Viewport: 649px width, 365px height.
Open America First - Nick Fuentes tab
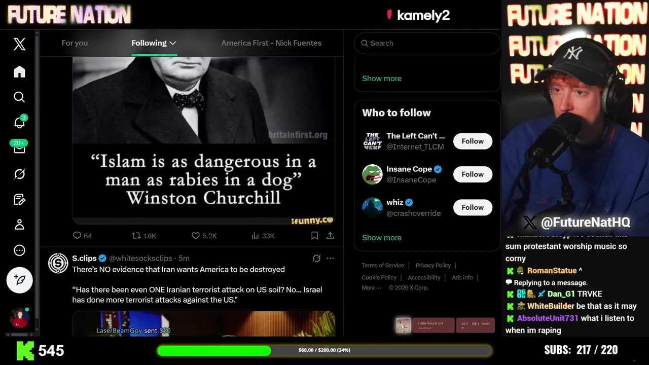point(271,43)
